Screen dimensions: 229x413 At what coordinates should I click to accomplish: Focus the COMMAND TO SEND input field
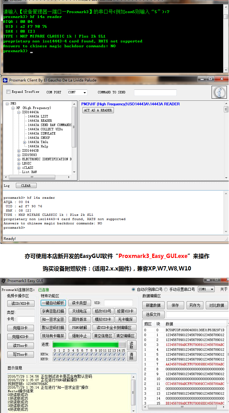[x=155, y=92]
